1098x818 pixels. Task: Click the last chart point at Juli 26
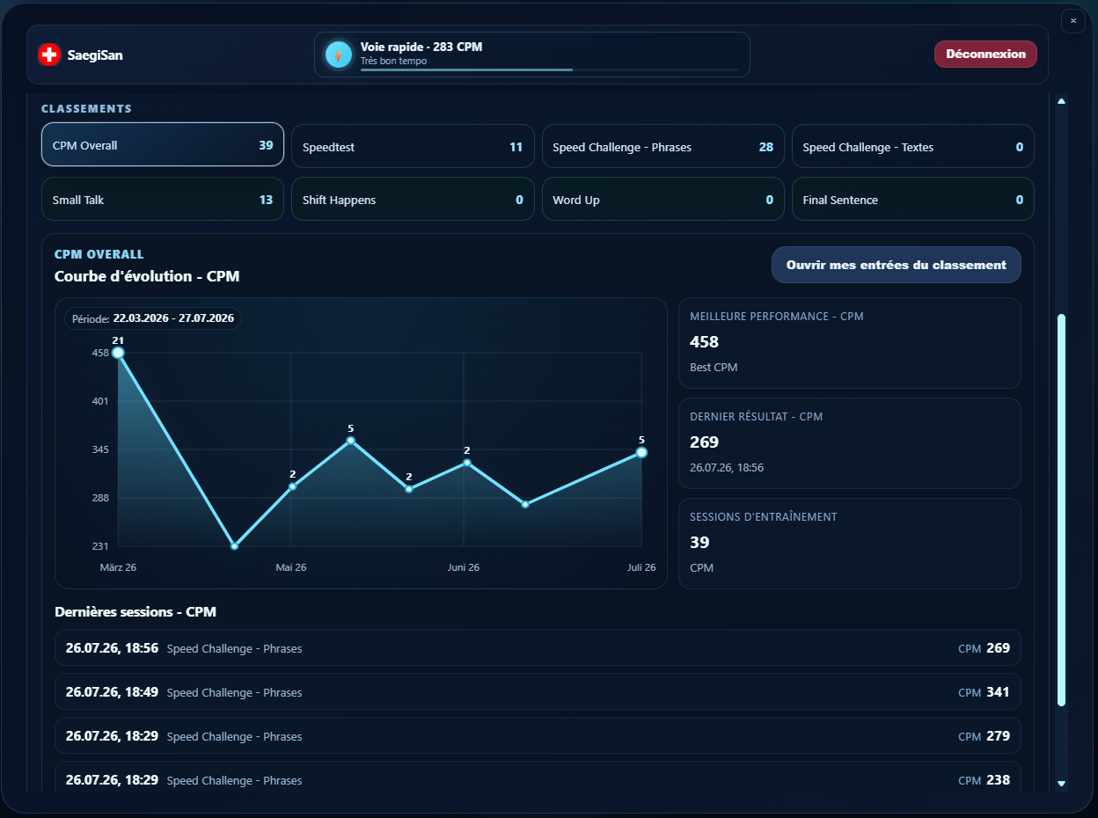[641, 452]
